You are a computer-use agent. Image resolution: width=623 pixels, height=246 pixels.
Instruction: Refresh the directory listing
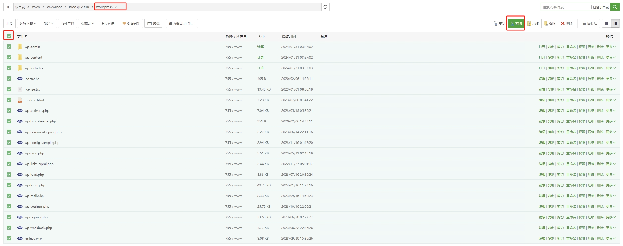tap(325, 7)
